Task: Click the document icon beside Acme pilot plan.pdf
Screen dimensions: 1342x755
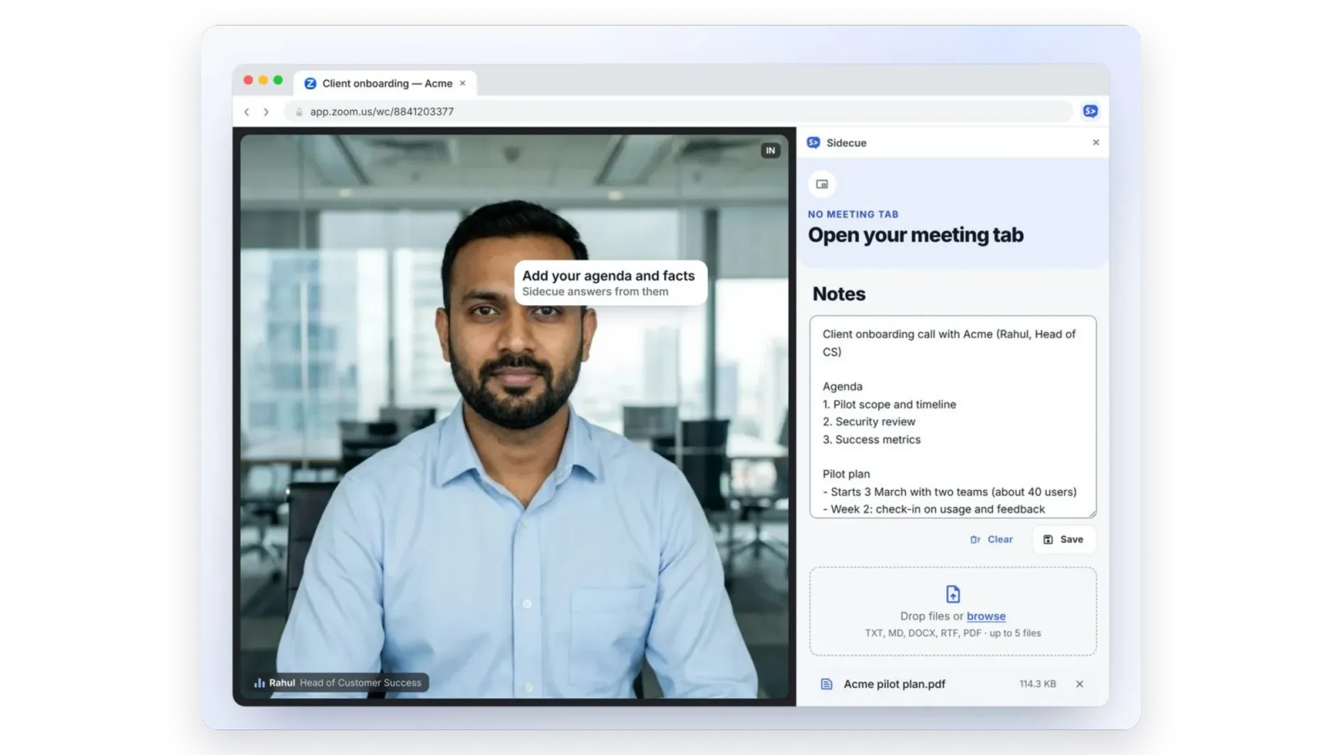Action: [x=827, y=684]
